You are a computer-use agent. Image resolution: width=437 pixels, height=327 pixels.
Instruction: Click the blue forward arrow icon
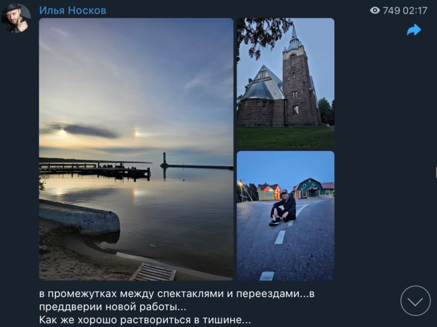click(414, 30)
